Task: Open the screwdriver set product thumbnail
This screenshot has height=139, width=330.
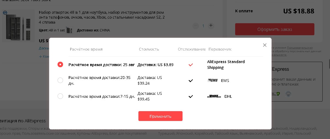Action: (18, 26)
